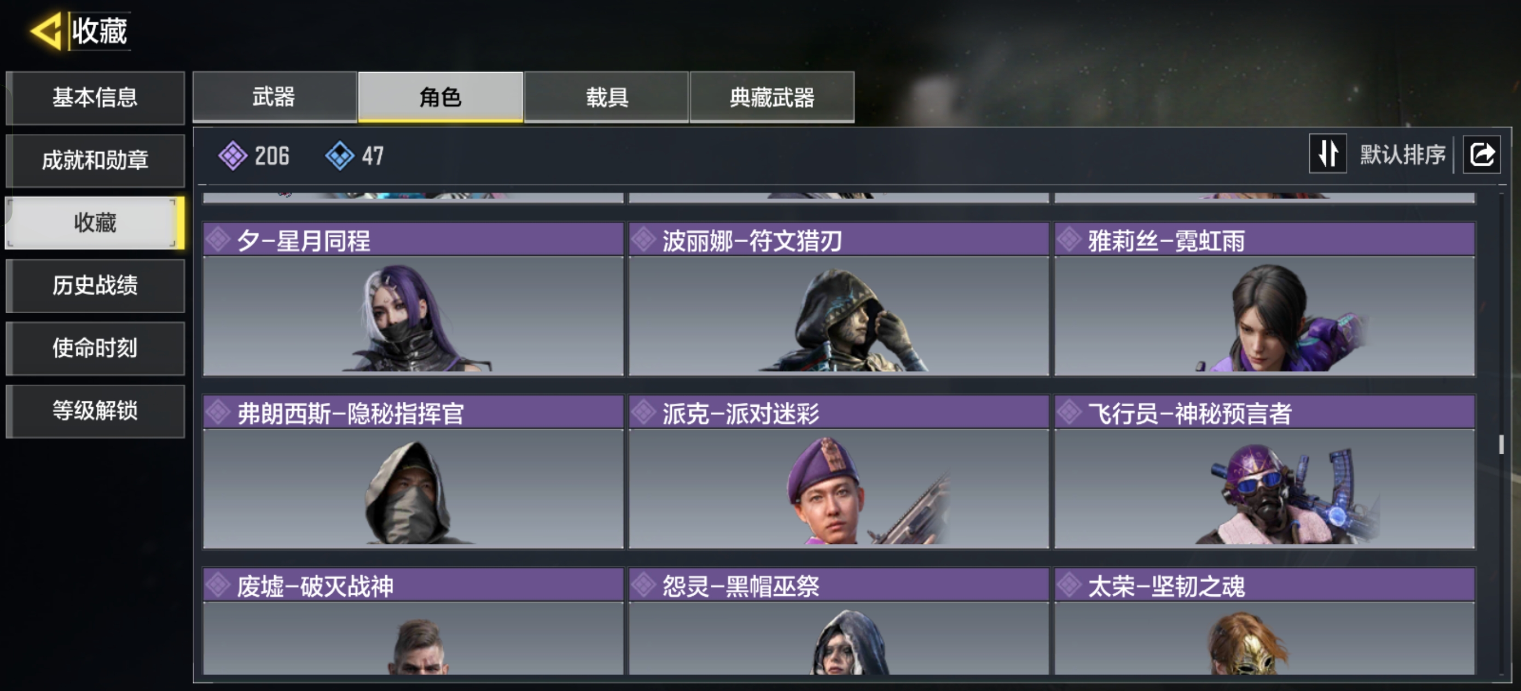The image size is (1521, 691).
Task: Open 基本信息 in the sidebar
Action: pyautogui.click(x=95, y=98)
